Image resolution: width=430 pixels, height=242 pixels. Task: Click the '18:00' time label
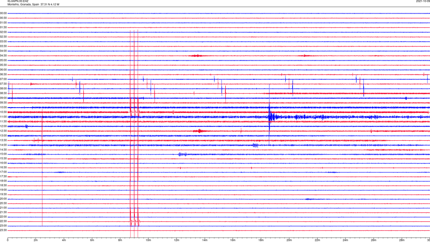click(x=4, y=181)
